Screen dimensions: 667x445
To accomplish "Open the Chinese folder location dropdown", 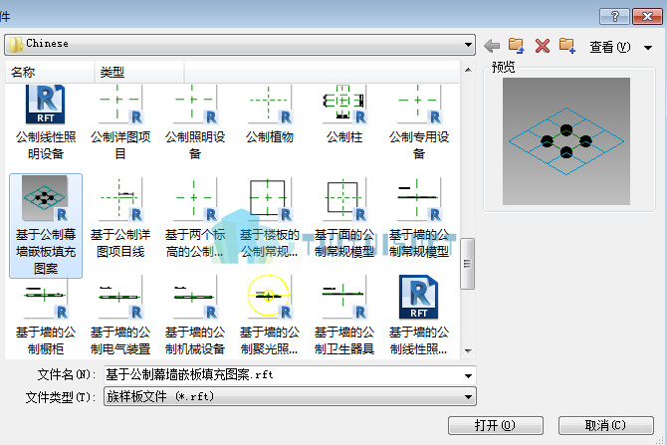I will coord(468,45).
